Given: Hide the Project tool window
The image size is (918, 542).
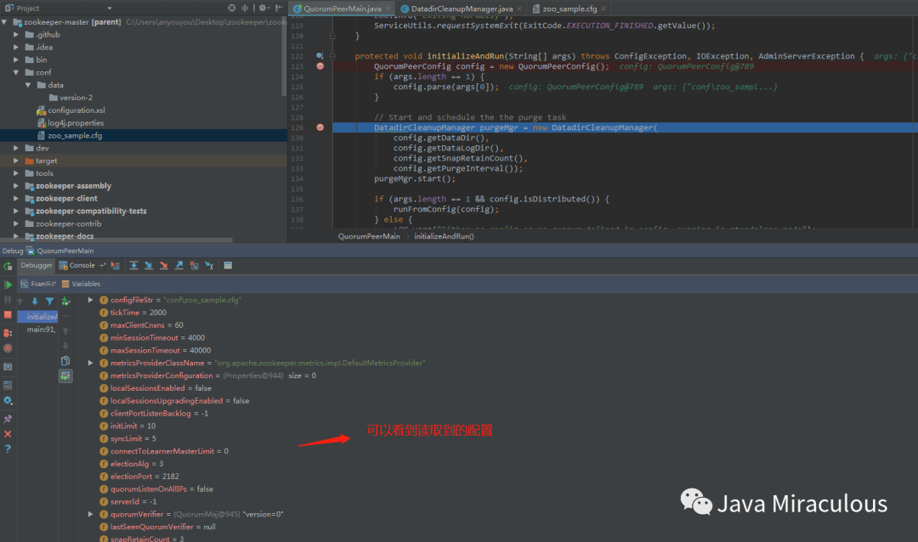Looking at the screenshot, I should [279, 8].
